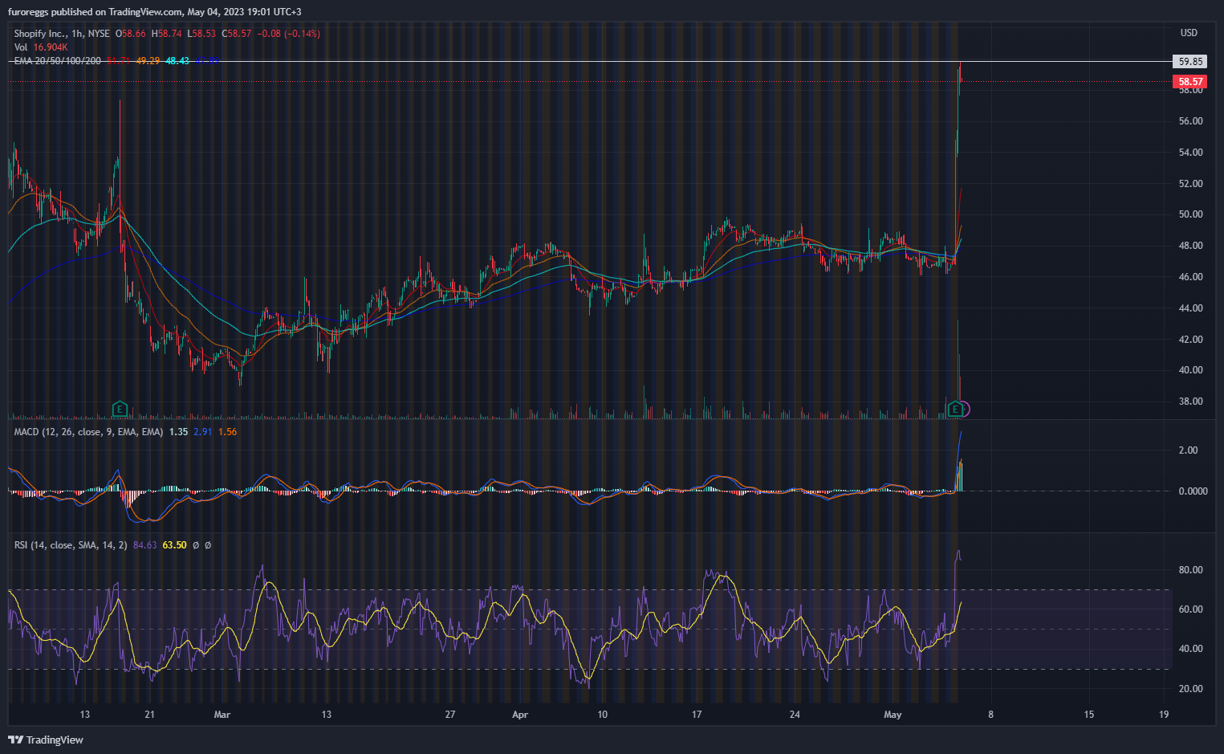Click the low value L58.53
Screen dimensions: 1224x754
201,34
